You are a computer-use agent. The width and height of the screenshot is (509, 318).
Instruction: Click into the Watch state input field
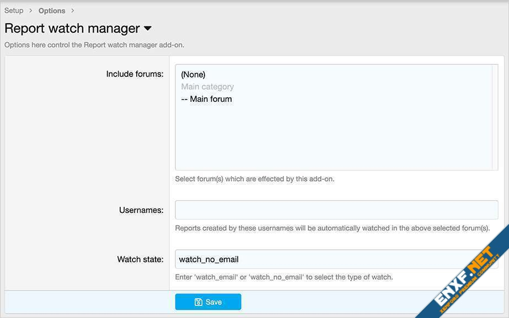click(x=336, y=259)
